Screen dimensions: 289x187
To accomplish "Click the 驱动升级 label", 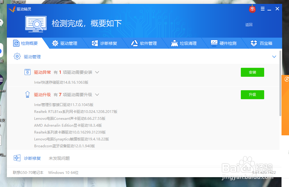I will point(42,95).
